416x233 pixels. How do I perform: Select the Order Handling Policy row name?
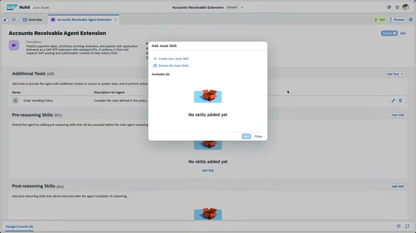point(38,100)
